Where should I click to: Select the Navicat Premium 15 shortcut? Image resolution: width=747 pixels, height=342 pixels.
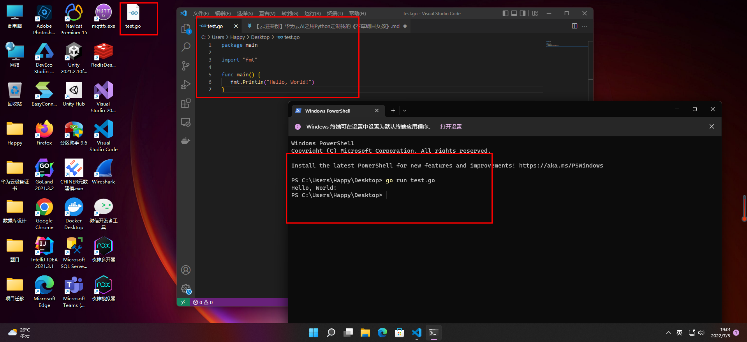pyautogui.click(x=74, y=19)
